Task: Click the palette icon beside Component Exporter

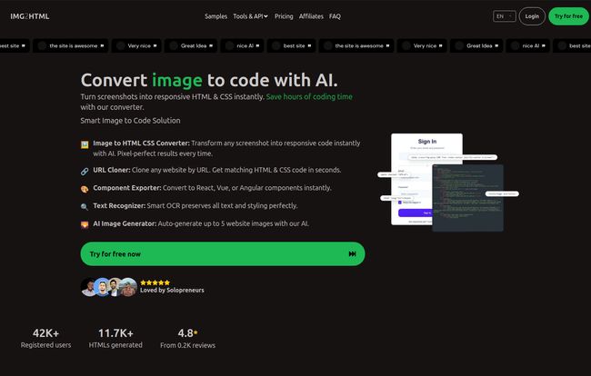Action: point(85,189)
